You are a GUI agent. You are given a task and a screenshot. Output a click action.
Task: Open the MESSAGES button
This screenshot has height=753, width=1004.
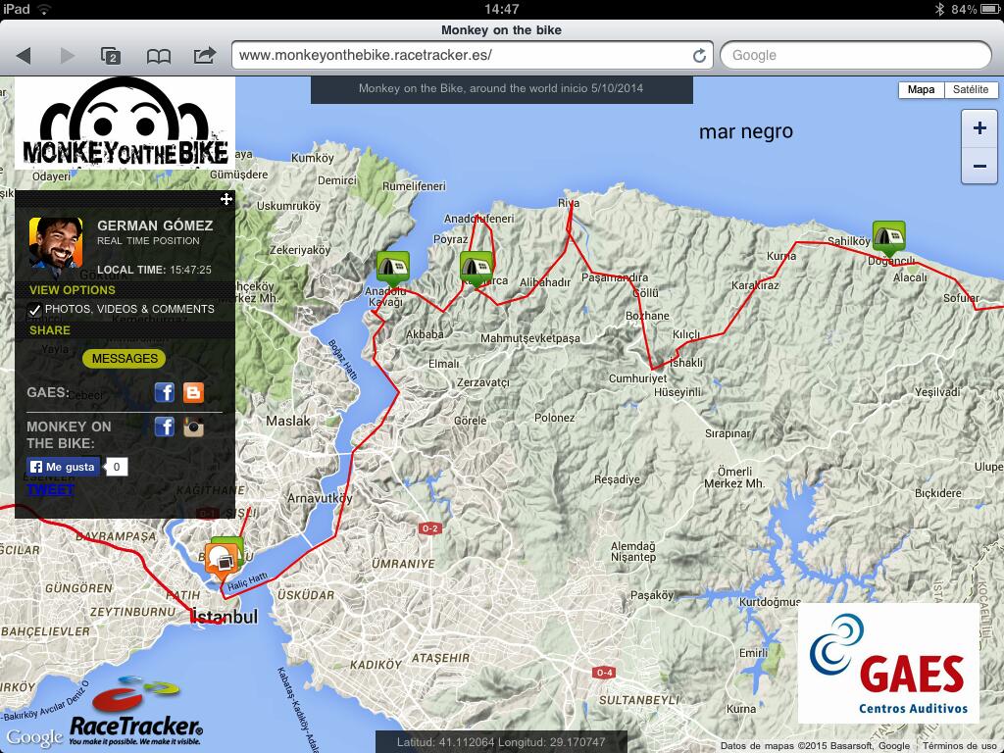click(125, 359)
